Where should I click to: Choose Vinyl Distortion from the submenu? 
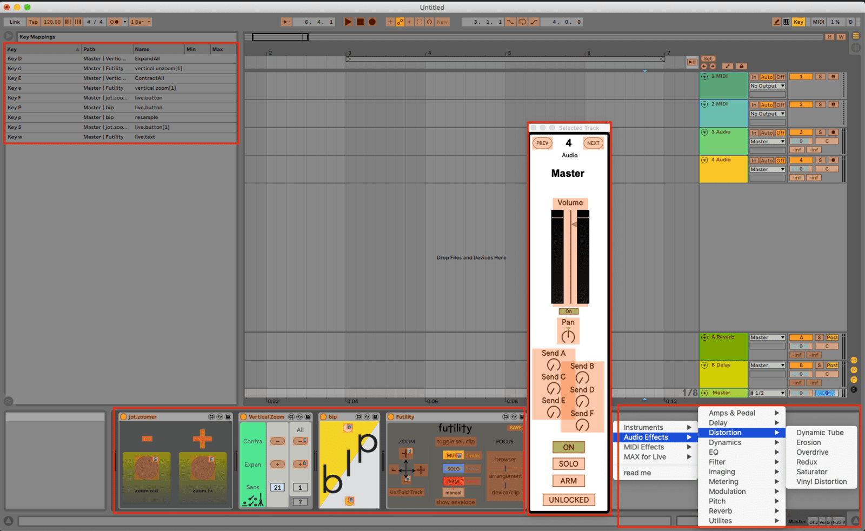pyautogui.click(x=821, y=481)
